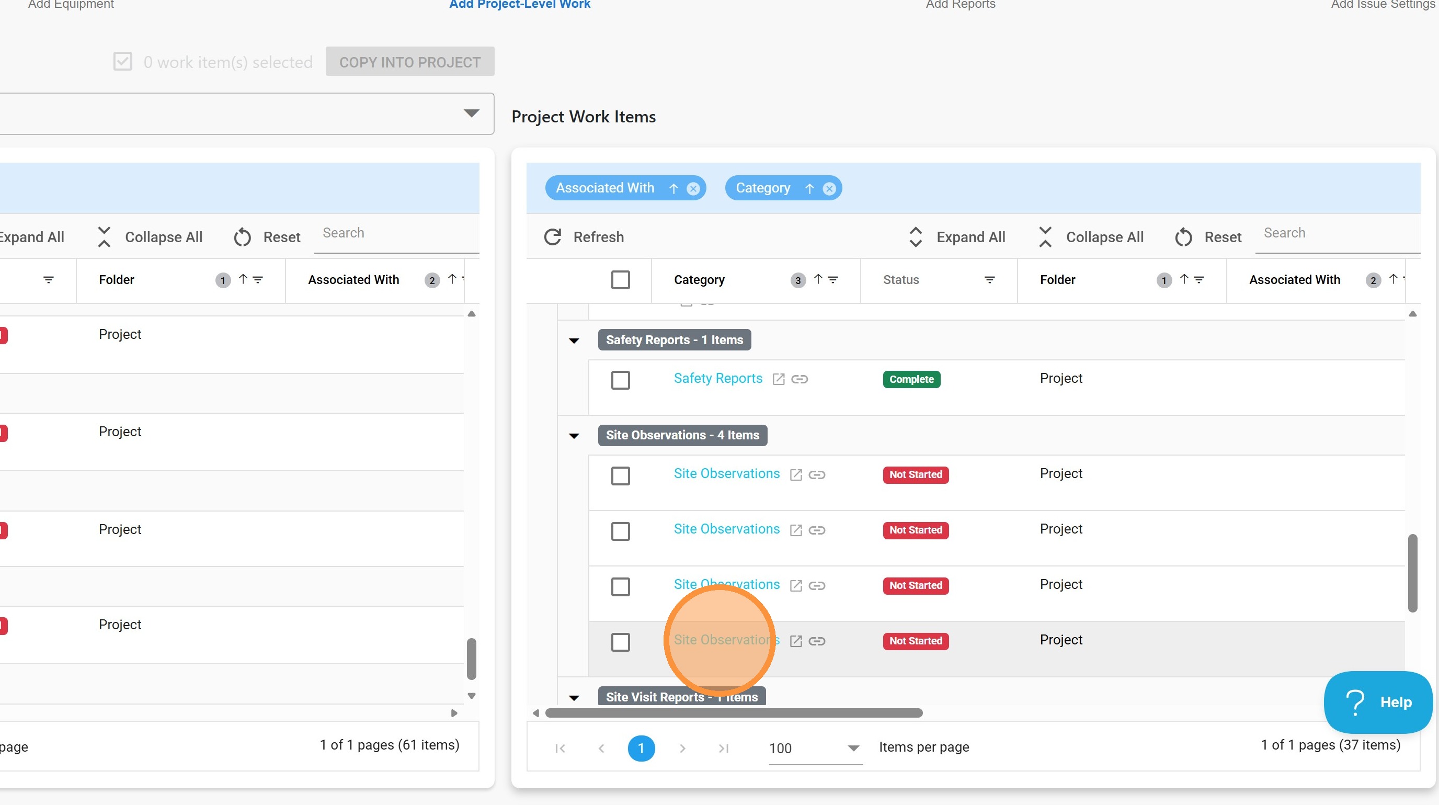Collapse the Safety Reports group

574,340
